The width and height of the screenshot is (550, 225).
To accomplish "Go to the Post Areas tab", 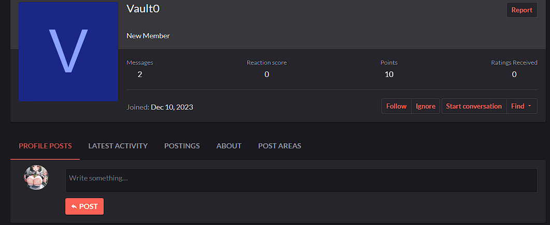I will tap(279, 146).
